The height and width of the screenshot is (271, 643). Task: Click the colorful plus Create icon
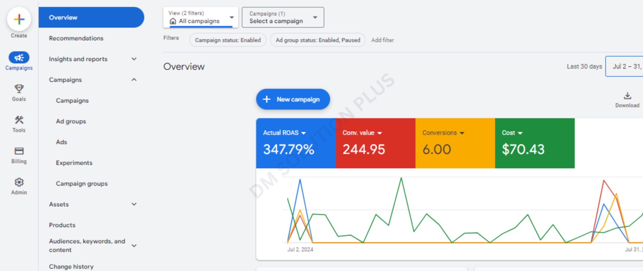[x=19, y=19]
